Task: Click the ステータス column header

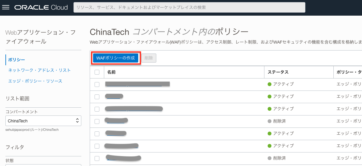Action: pyautogui.click(x=278, y=72)
